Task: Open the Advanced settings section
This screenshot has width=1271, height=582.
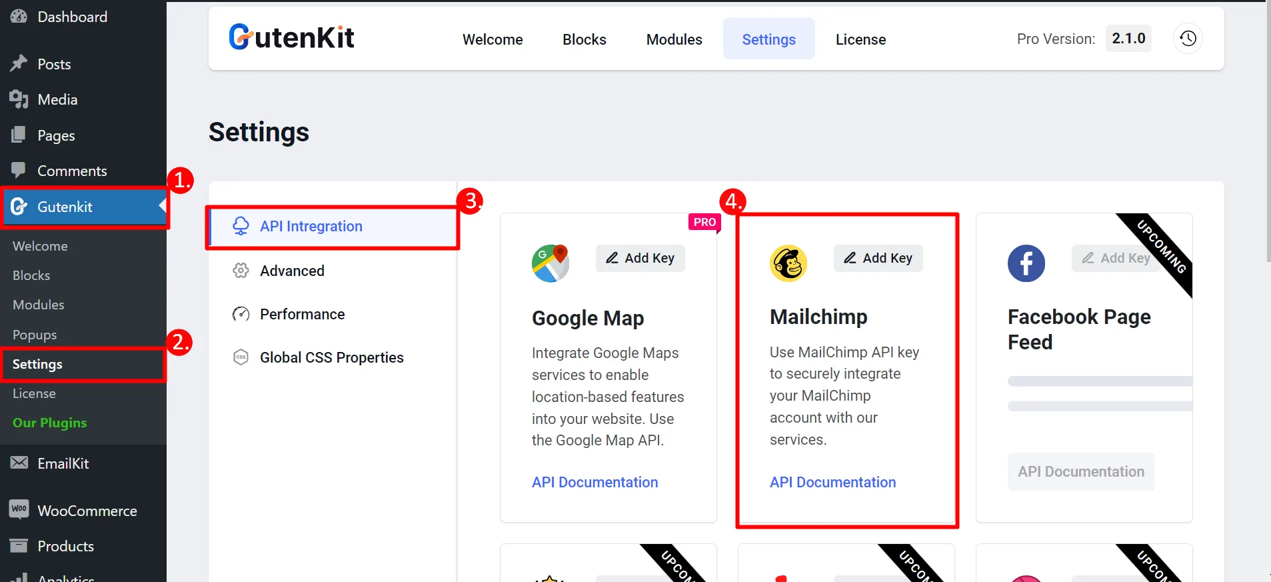Action: tap(292, 271)
